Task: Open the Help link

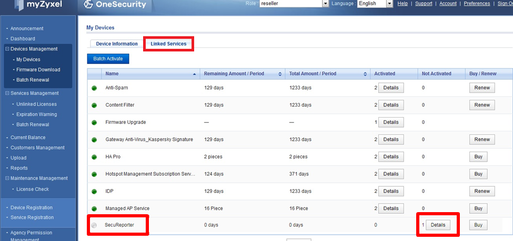Action: pyautogui.click(x=403, y=4)
